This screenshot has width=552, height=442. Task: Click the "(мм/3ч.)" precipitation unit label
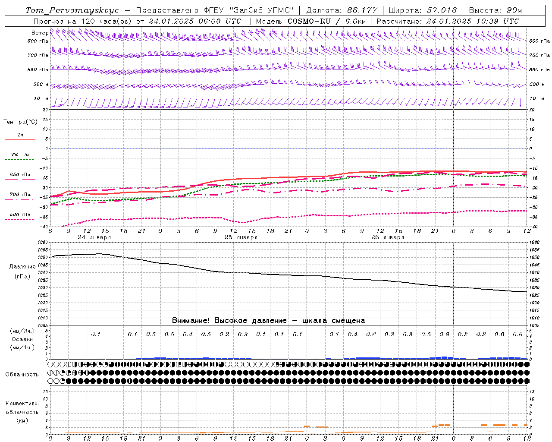coord(22,331)
